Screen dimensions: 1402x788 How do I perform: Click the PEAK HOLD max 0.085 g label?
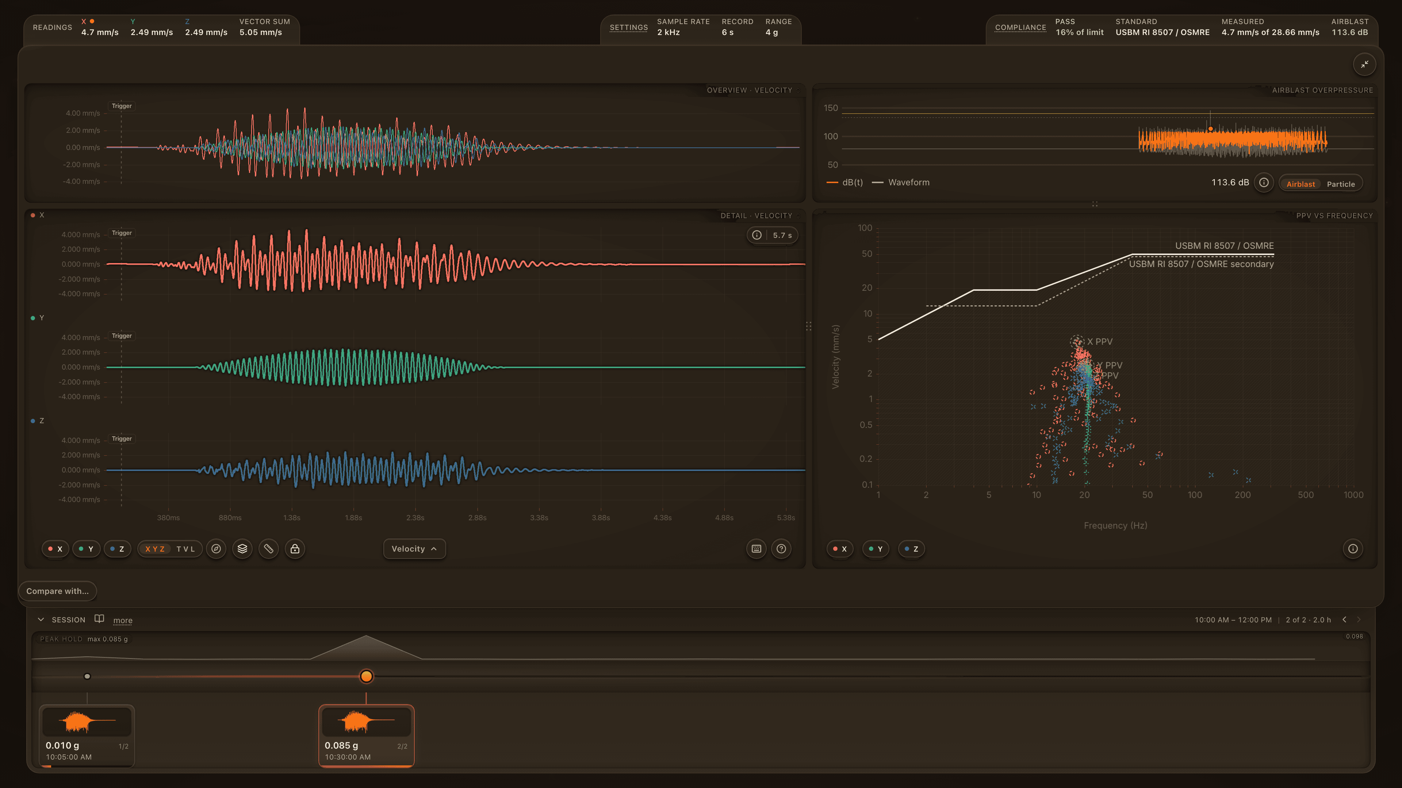tap(84, 639)
